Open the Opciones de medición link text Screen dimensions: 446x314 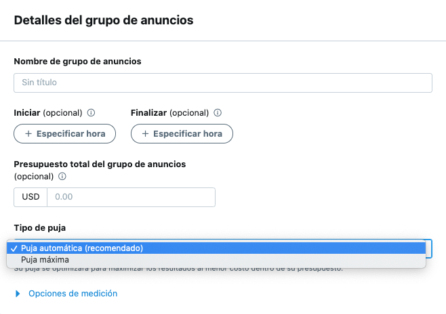coord(73,294)
